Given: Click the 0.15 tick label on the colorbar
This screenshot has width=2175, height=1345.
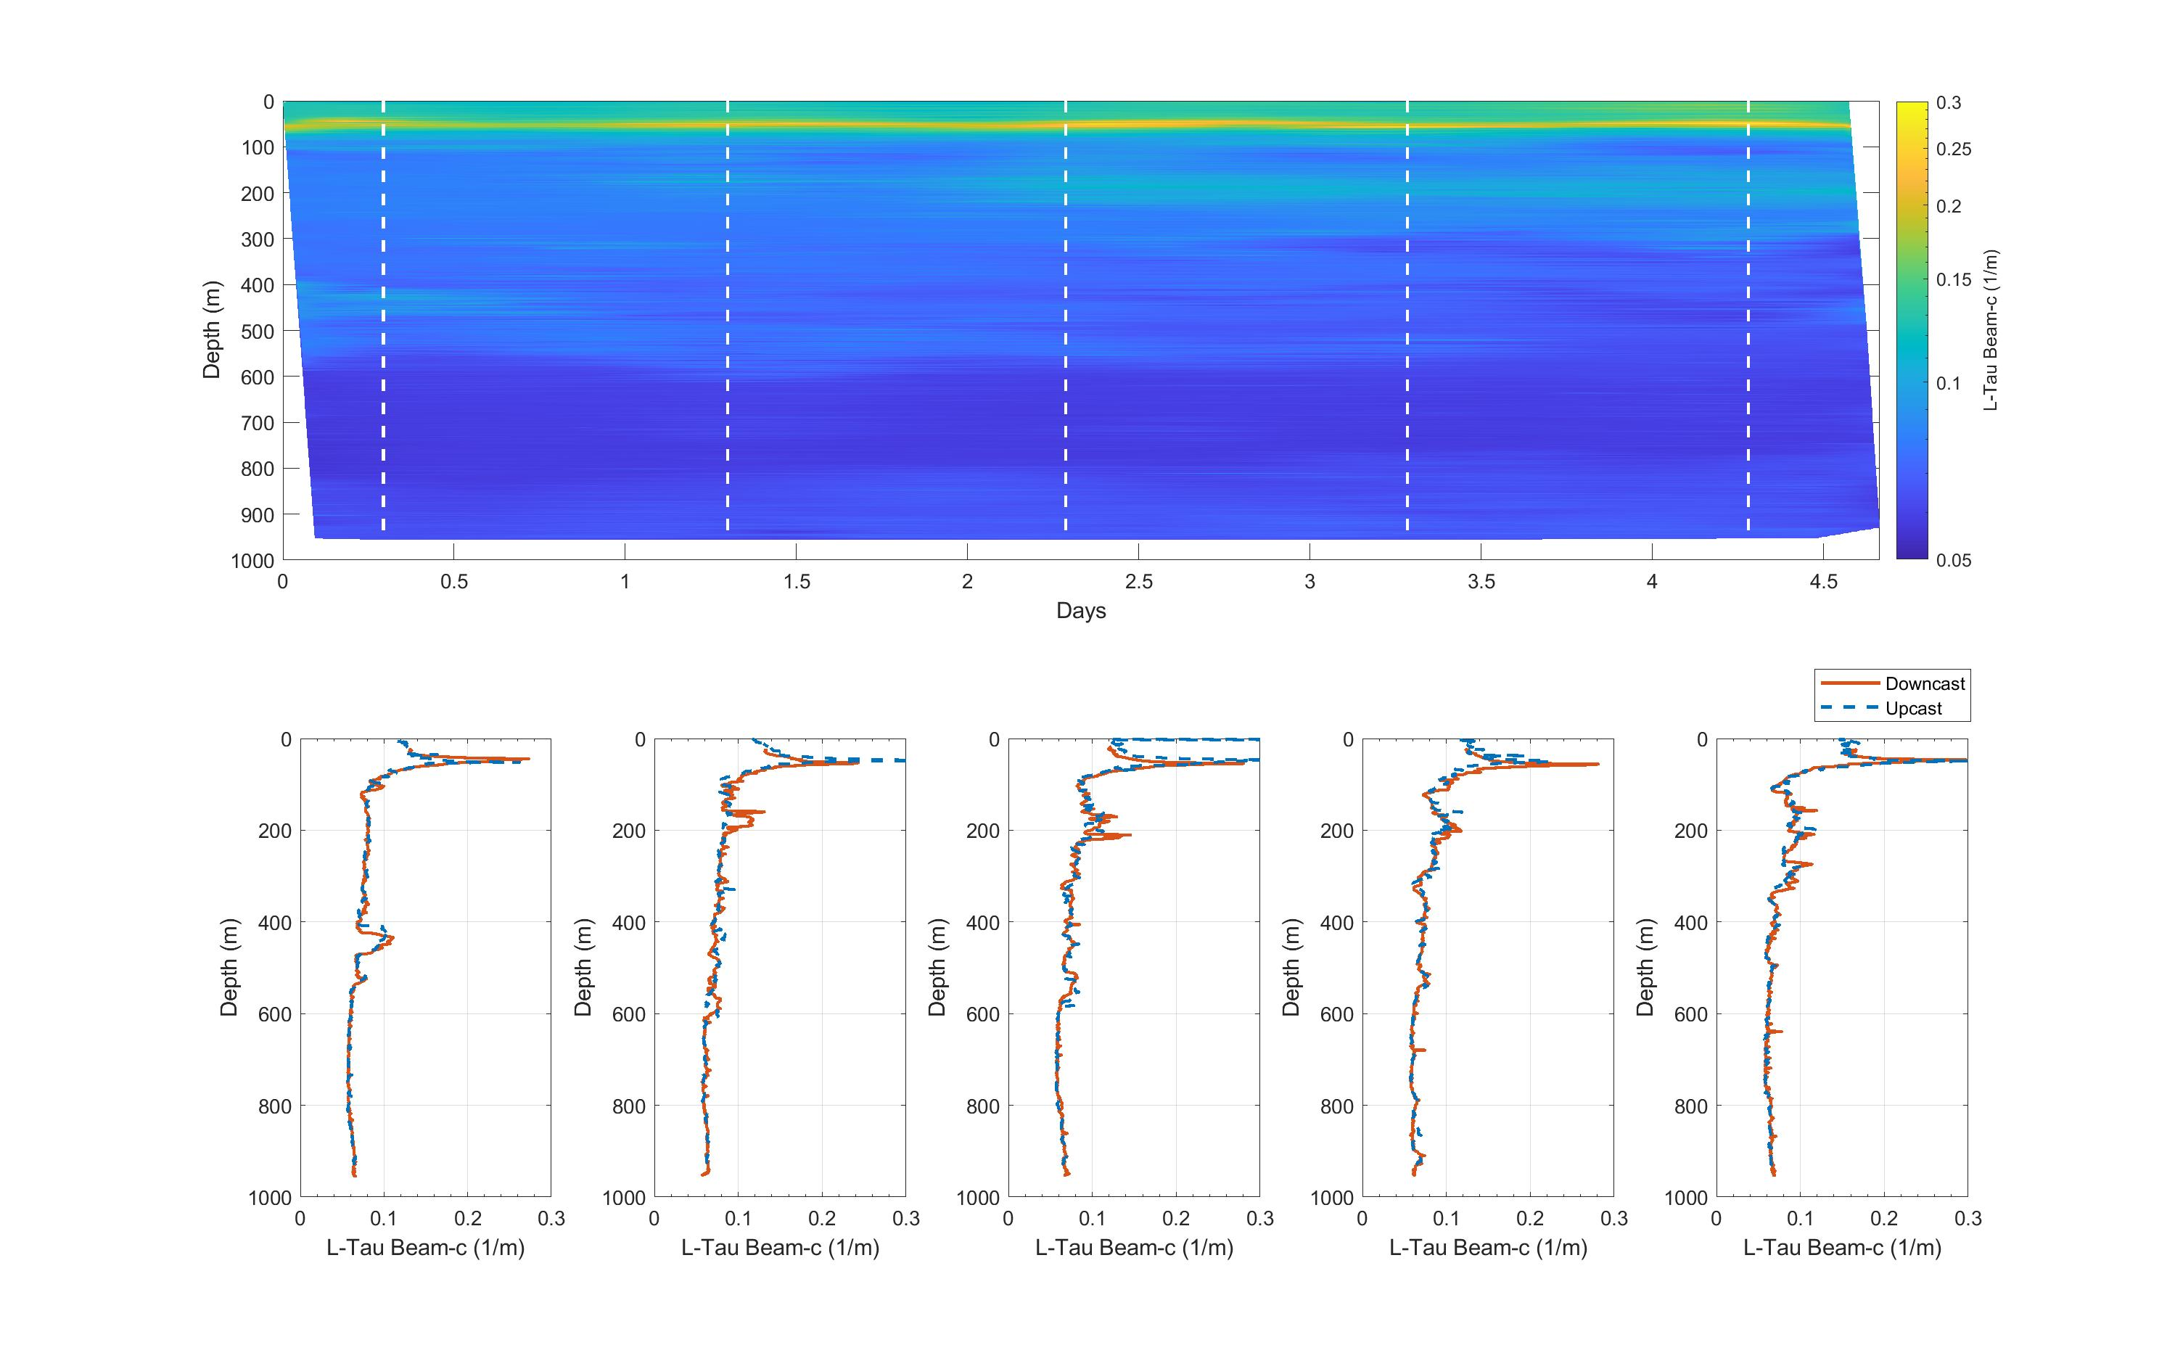Looking at the screenshot, I should (1954, 279).
